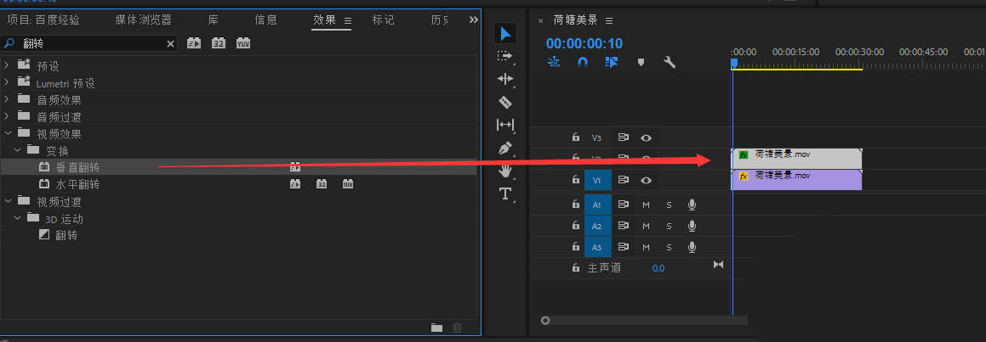Toggle timeline snapping magnet icon
This screenshot has width=986, height=342.
tap(583, 62)
